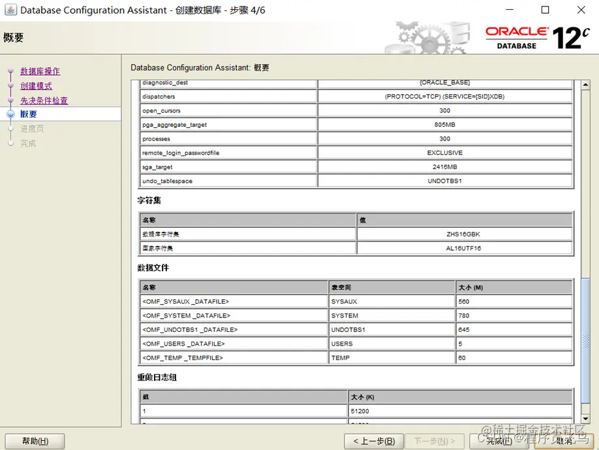Click the 805MB value cell
Viewport: 599px width, 450px height.
445,125
